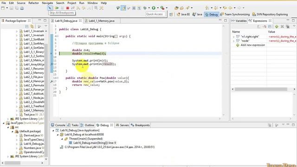Switch to Team Synchronizing perspective
Viewport: 297px width, 167px height.
click(x=235, y=14)
